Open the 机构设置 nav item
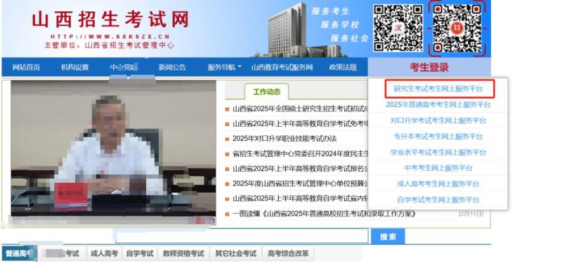562x262 pixels. pos(74,67)
